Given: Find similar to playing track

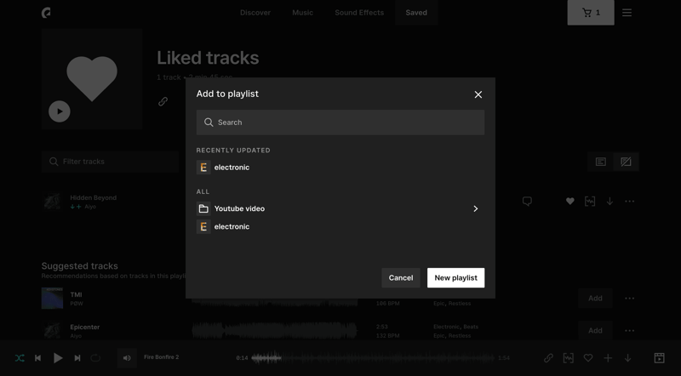Looking at the screenshot, I should 568,358.
